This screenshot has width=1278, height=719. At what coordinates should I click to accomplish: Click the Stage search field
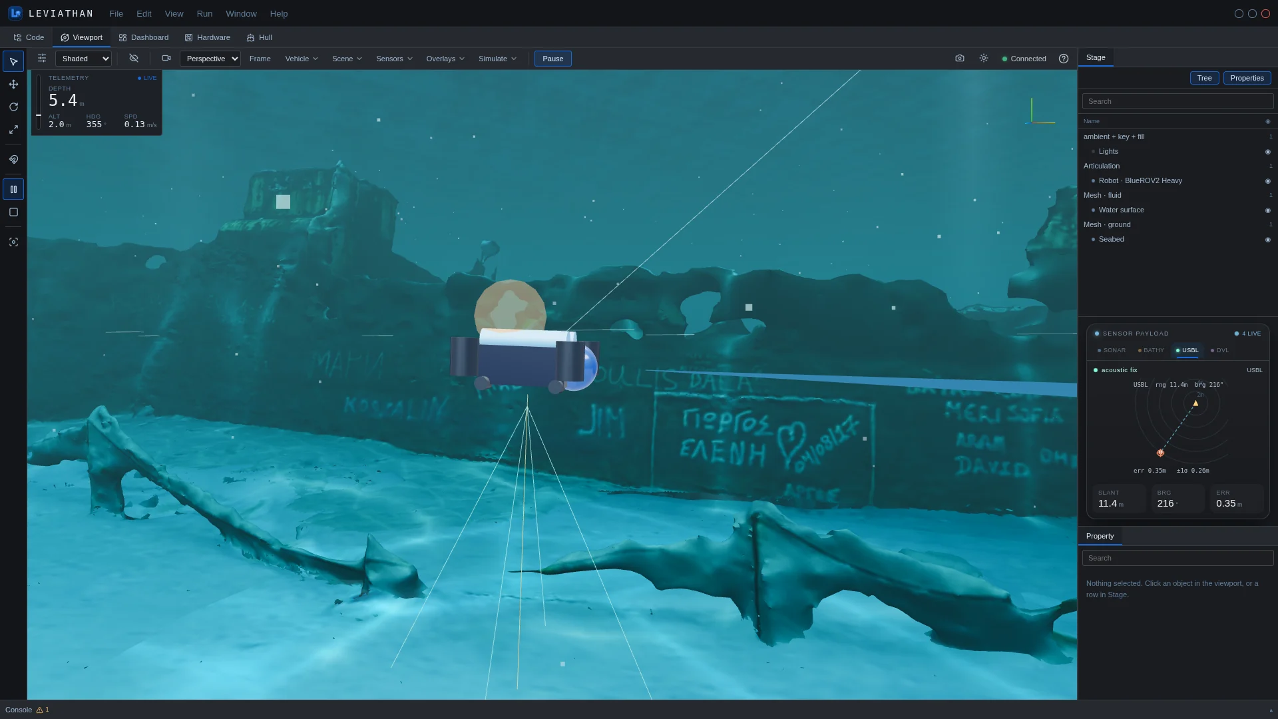1177,101
